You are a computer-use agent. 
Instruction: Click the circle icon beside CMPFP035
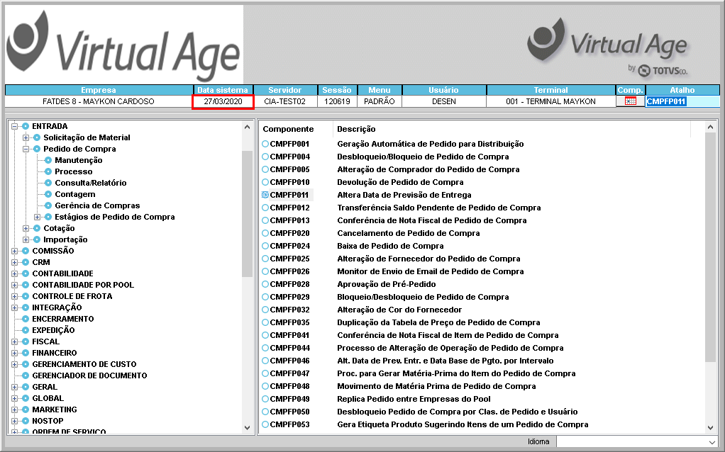265,322
